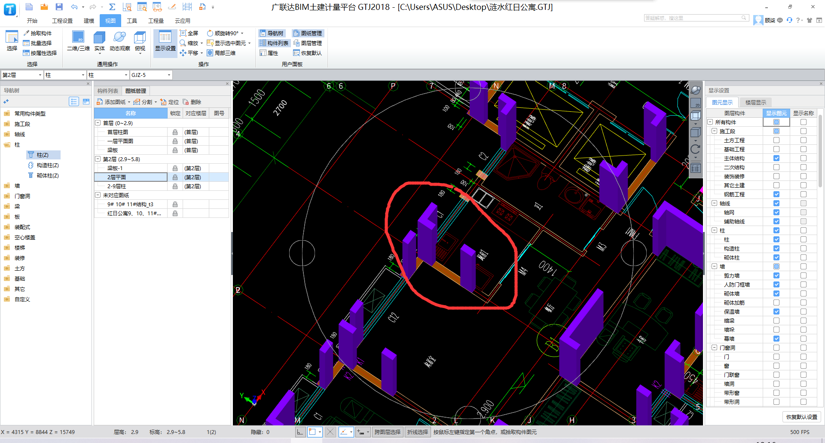Open the 开始 ribbon tab

click(32, 21)
